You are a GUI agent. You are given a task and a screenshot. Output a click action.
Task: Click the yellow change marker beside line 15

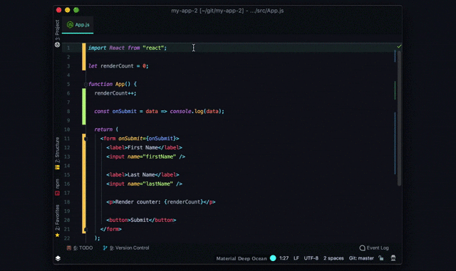(x=84, y=174)
